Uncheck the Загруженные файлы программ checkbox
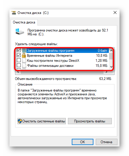This screenshot has width=129, height=156. pos(19,50)
